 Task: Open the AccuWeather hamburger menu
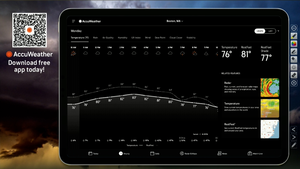point(73,21)
